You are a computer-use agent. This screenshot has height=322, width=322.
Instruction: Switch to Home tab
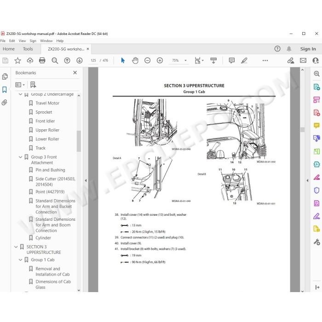(x=9, y=49)
